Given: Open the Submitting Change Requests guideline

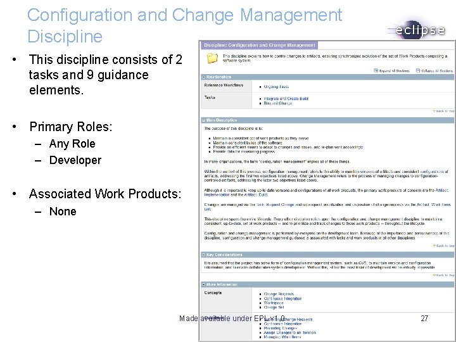Looking at the screenshot, I should click(x=288, y=319).
